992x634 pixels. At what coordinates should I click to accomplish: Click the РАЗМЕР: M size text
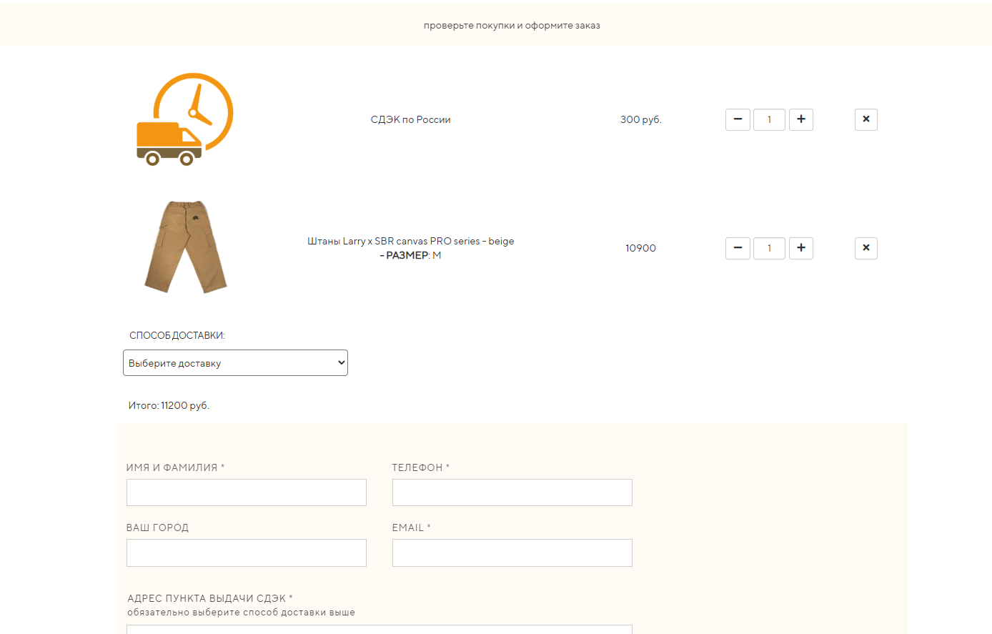(x=410, y=255)
